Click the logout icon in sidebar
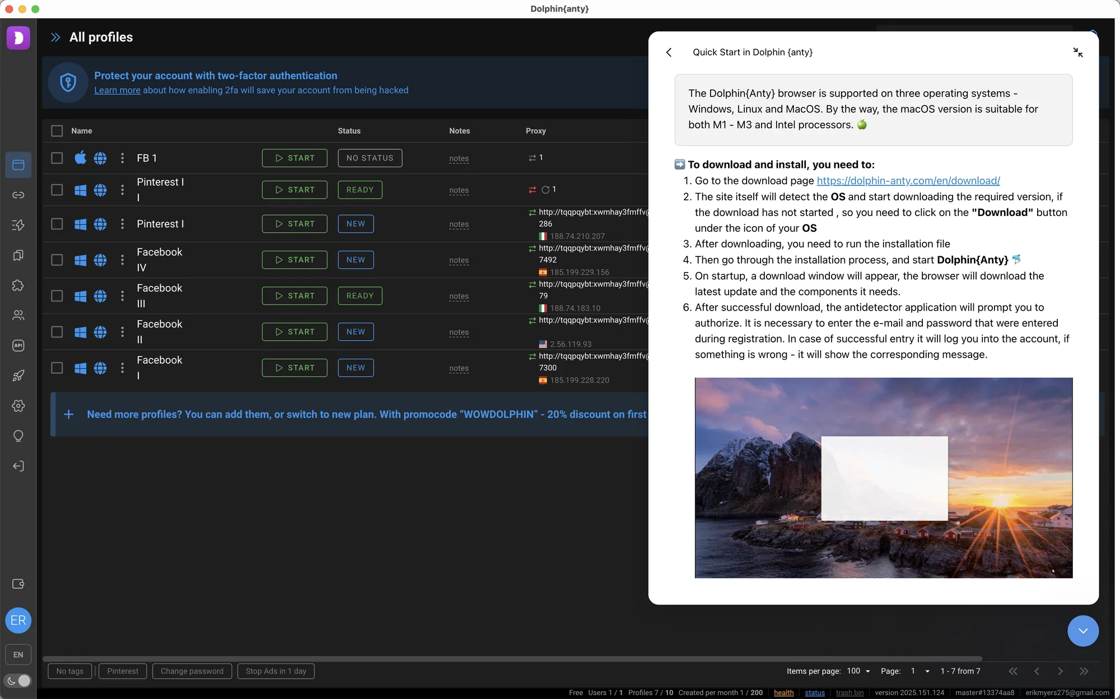1120x699 pixels. pyautogui.click(x=18, y=466)
